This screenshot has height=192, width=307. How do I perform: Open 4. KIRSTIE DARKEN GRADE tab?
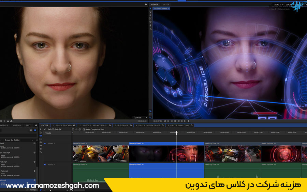[x=148, y=125]
